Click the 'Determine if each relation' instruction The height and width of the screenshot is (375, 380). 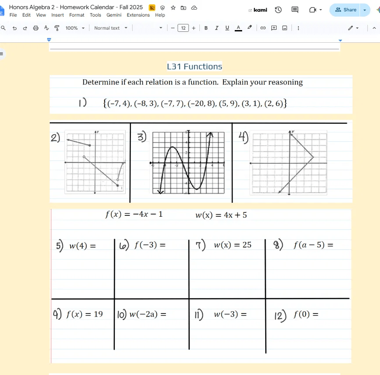(x=192, y=82)
